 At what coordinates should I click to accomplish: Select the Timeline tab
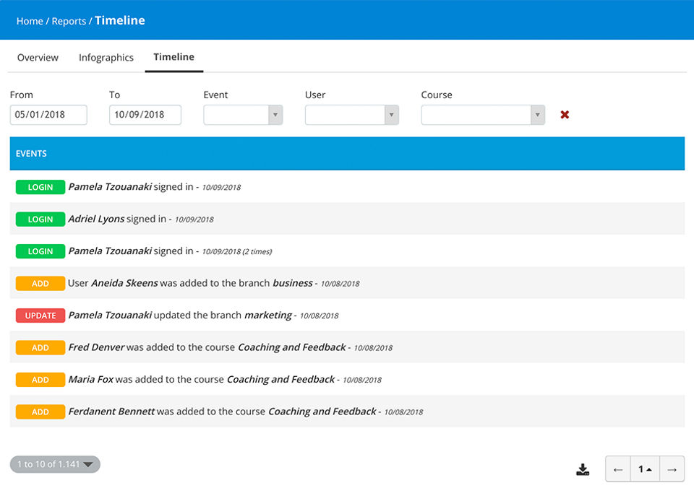173,57
